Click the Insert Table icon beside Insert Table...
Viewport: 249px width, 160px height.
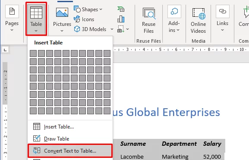(37, 126)
